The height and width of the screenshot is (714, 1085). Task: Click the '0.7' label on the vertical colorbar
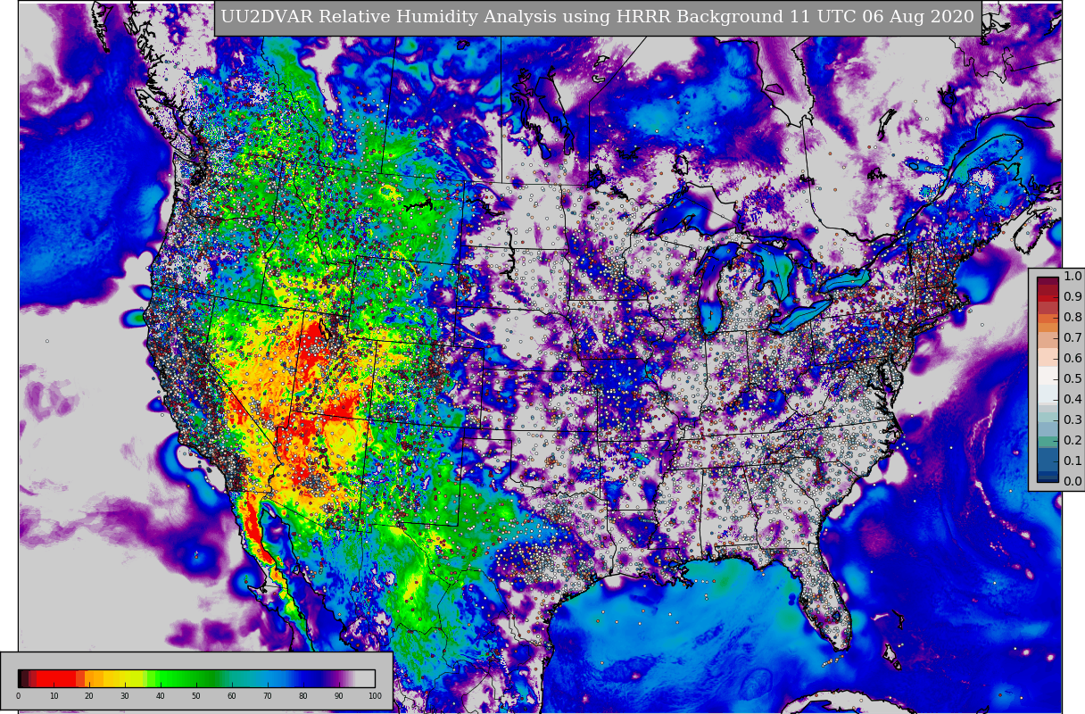pos(1073,338)
